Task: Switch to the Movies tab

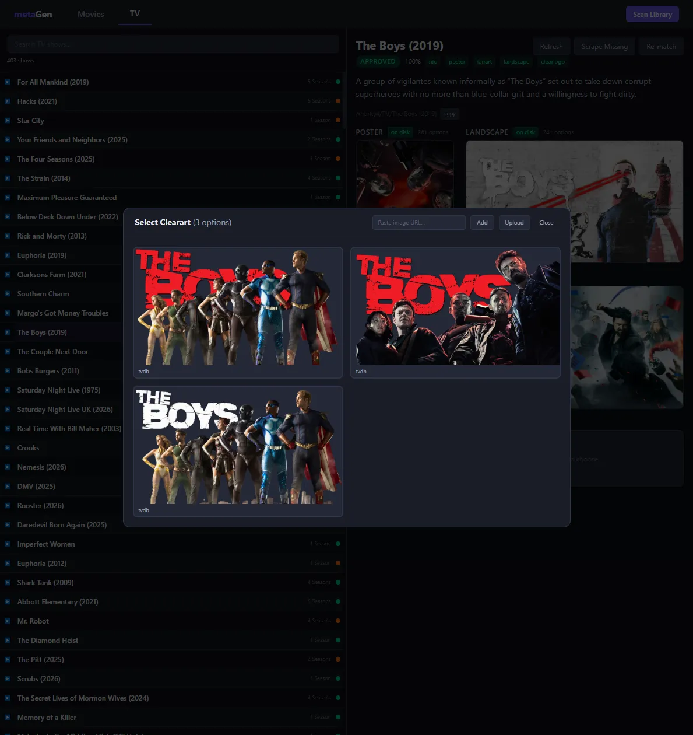Action: (91, 14)
